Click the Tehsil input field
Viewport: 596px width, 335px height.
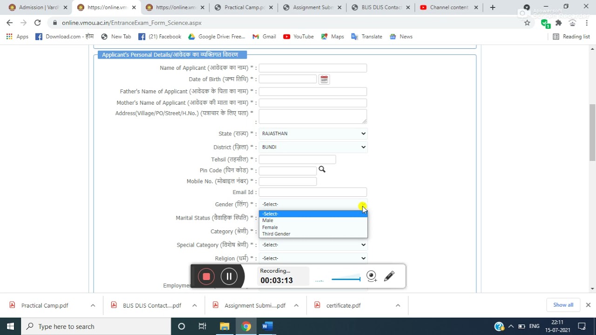(297, 160)
